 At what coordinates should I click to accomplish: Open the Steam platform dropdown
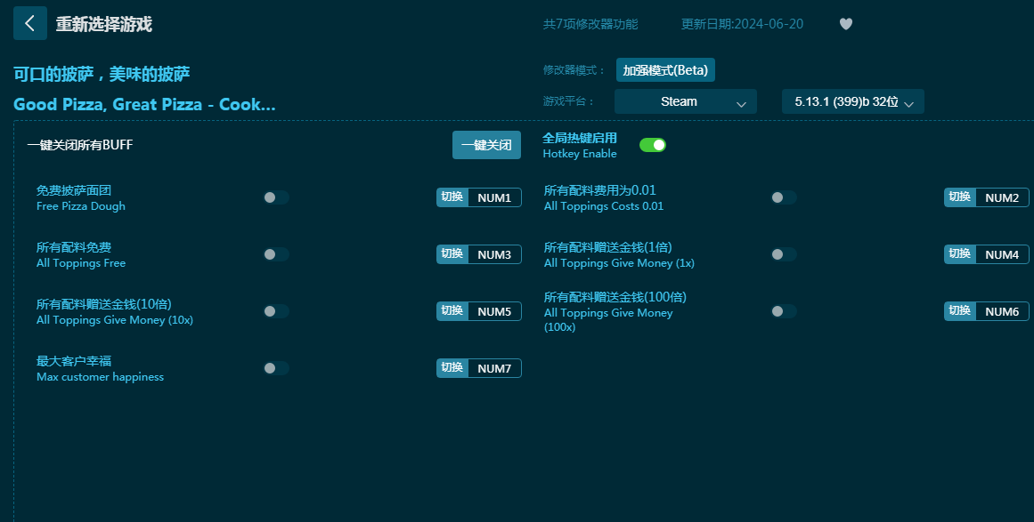click(685, 101)
